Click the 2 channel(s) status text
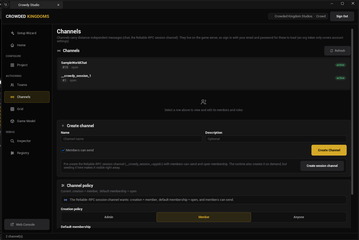 (15, 236)
